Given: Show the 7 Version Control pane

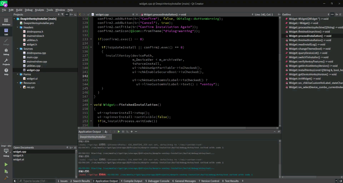Looking at the screenshot, I should pos(209,181).
